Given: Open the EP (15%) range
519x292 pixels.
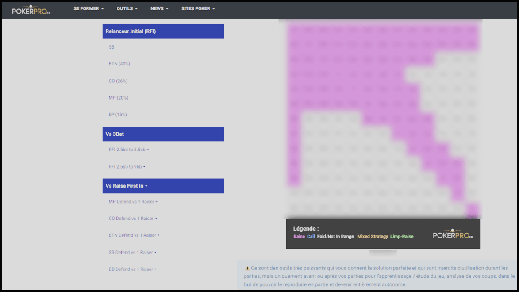Looking at the screenshot, I should [118, 115].
